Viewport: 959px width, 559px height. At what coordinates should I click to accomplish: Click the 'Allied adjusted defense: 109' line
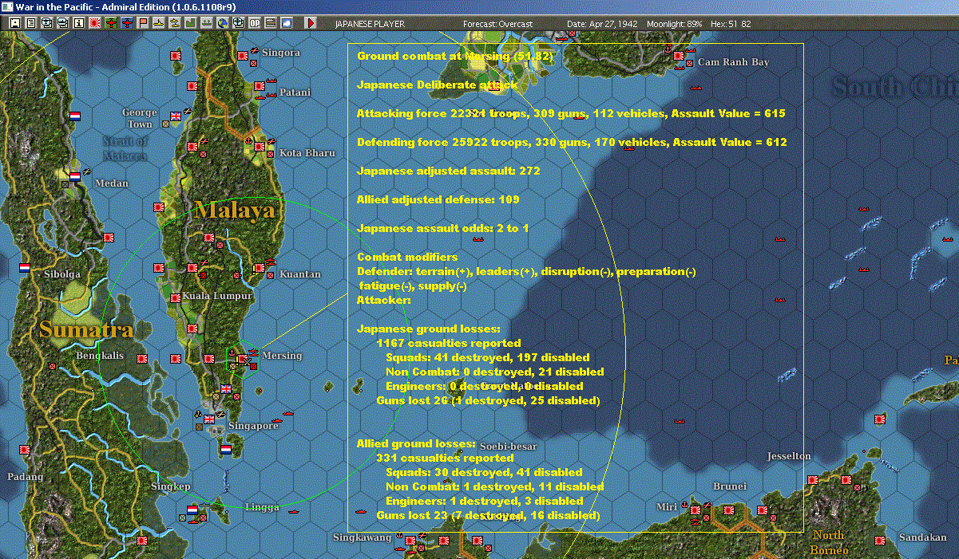click(x=438, y=199)
